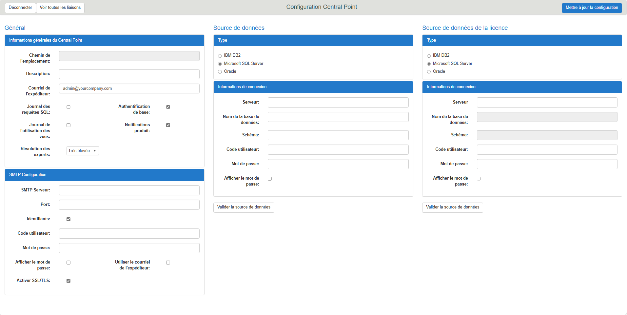
Task: Toggle Afficher le mot de passe for licence source
Action: [x=479, y=179]
